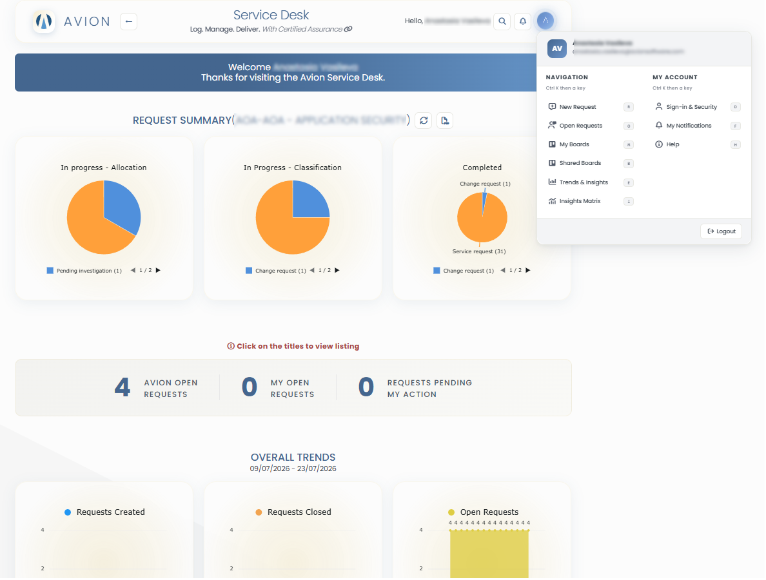Image resolution: width=766 pixels, height=580 pixels.
Task: Export the request summary report icon
Action: click(x=444, y=121)
